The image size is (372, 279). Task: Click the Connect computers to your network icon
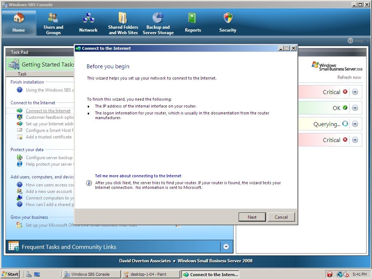(20, 198)
